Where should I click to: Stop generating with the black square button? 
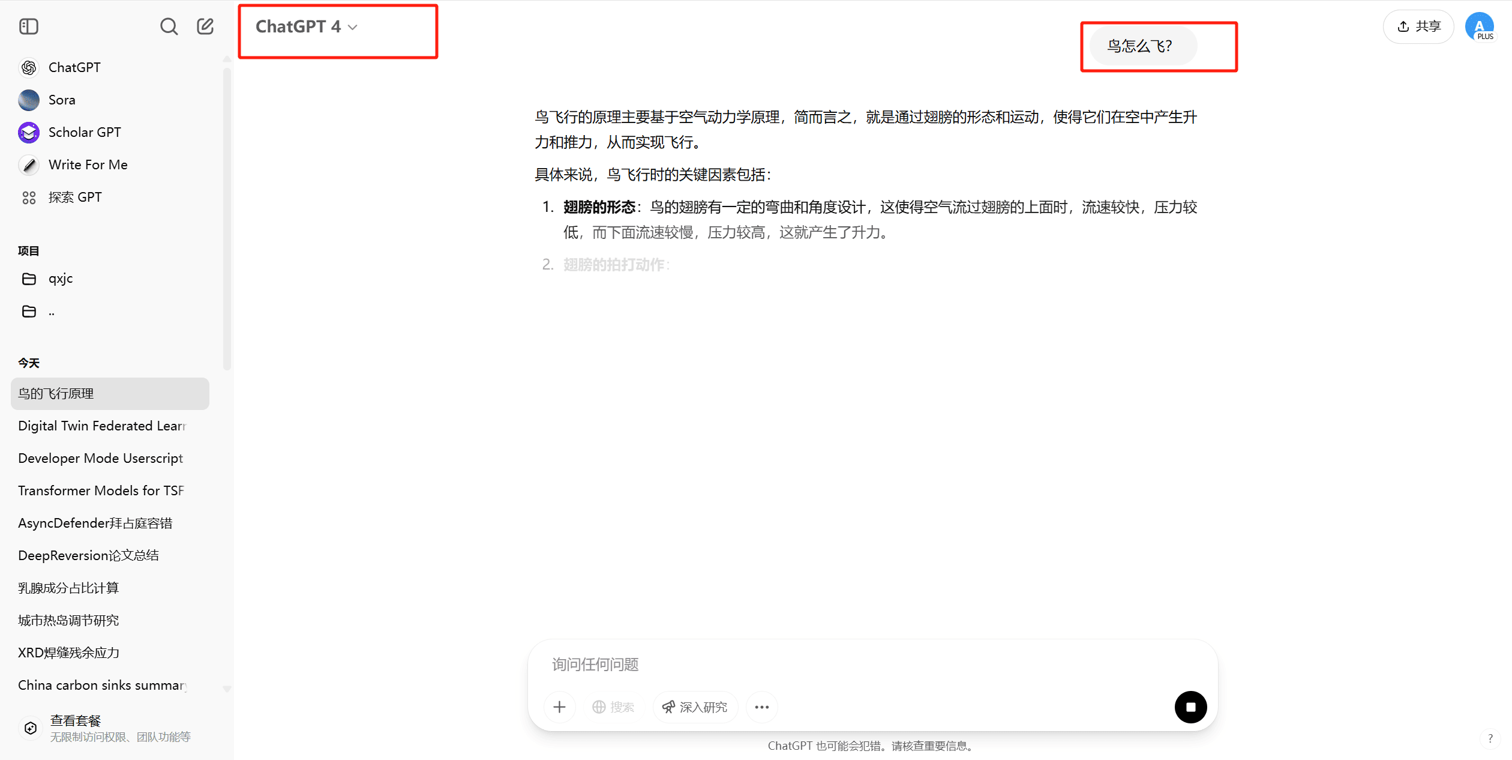1190,707
